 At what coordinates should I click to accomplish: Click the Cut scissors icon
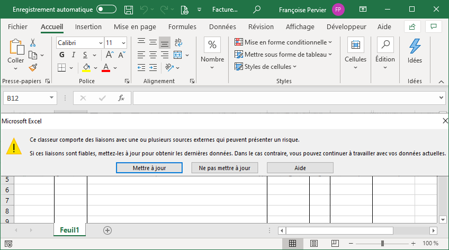tap(33, 43)
